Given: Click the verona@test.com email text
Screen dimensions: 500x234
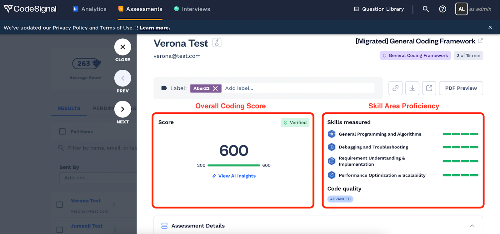Looking at the screenshot, I should (177, 56).
